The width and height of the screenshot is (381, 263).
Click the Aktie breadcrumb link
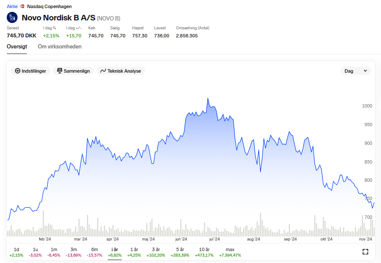[x=12, y=6]
